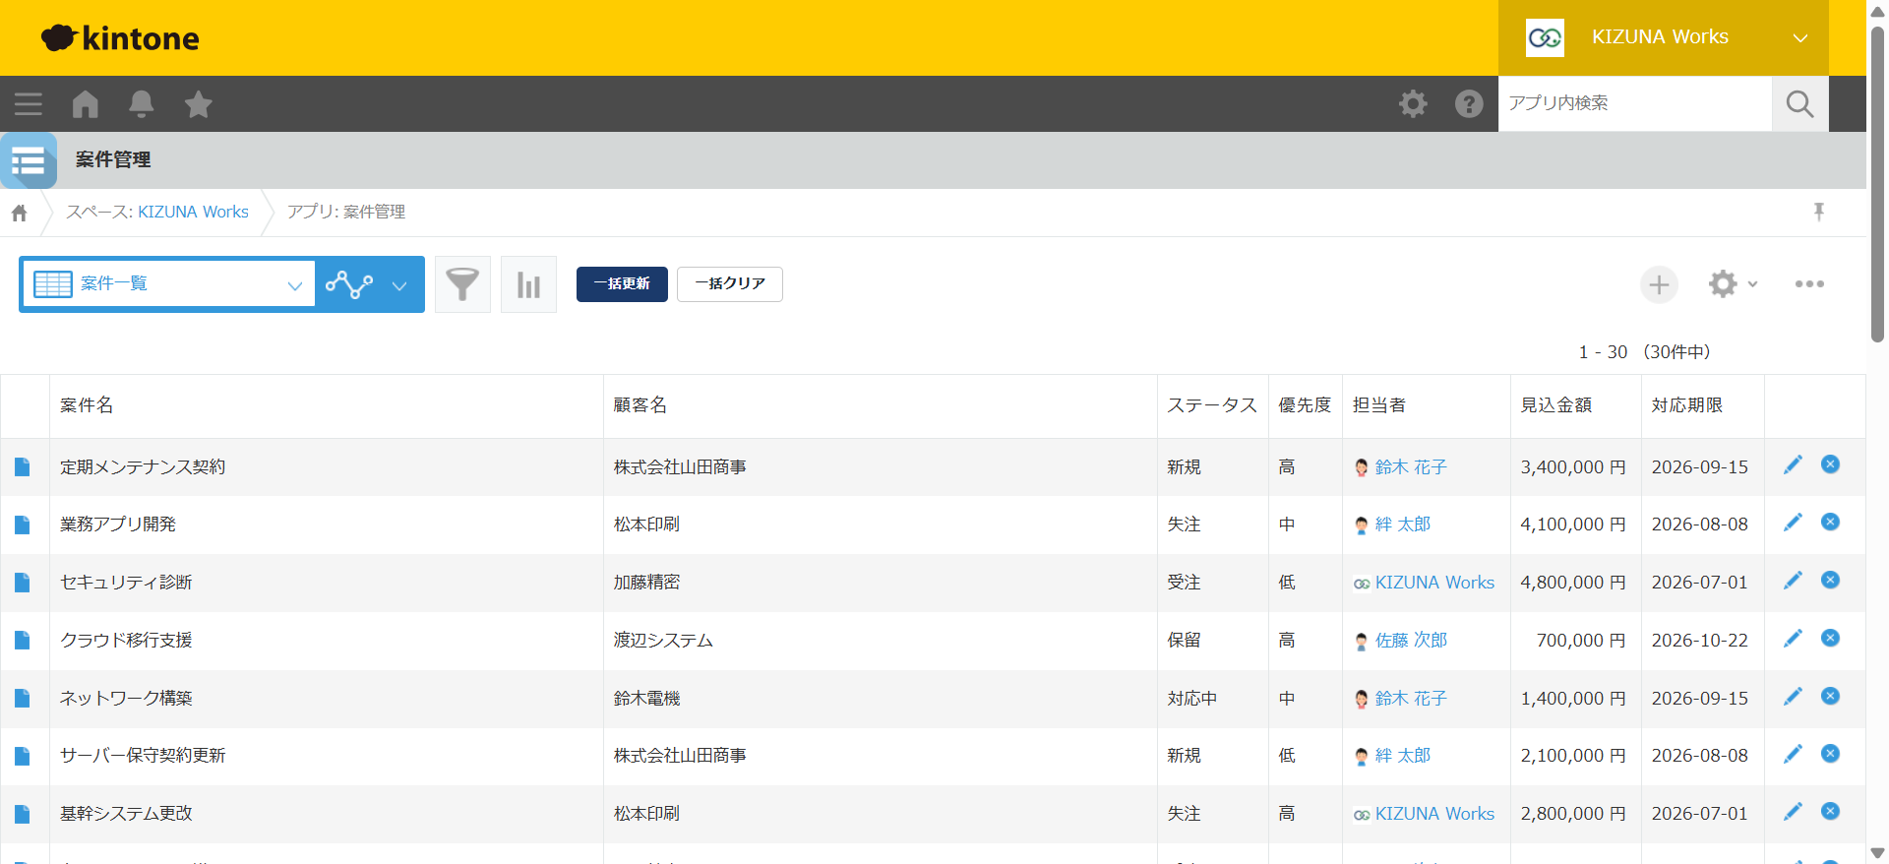The height and width of the screenshot is (864, 1889).
Task: Edit the サーバー保守契約更新 row with pencil
Action: point(1793,753)
